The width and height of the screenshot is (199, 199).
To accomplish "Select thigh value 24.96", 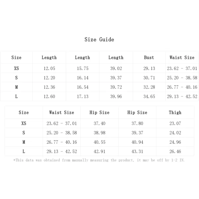I will [x=175, y=142].
